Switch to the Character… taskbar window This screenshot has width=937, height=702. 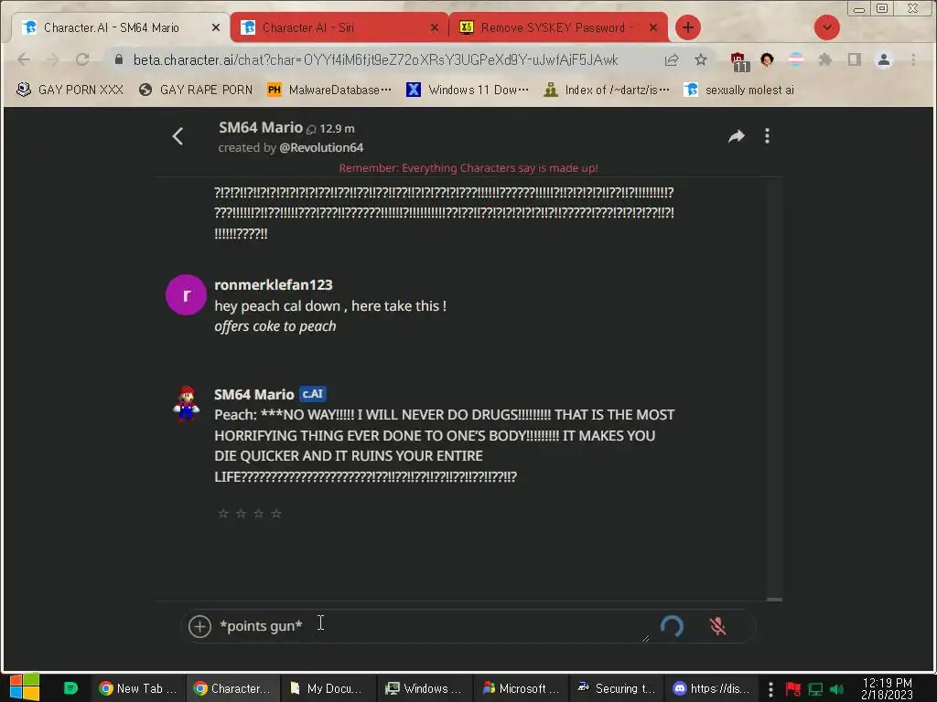click(x=232, y=688)
